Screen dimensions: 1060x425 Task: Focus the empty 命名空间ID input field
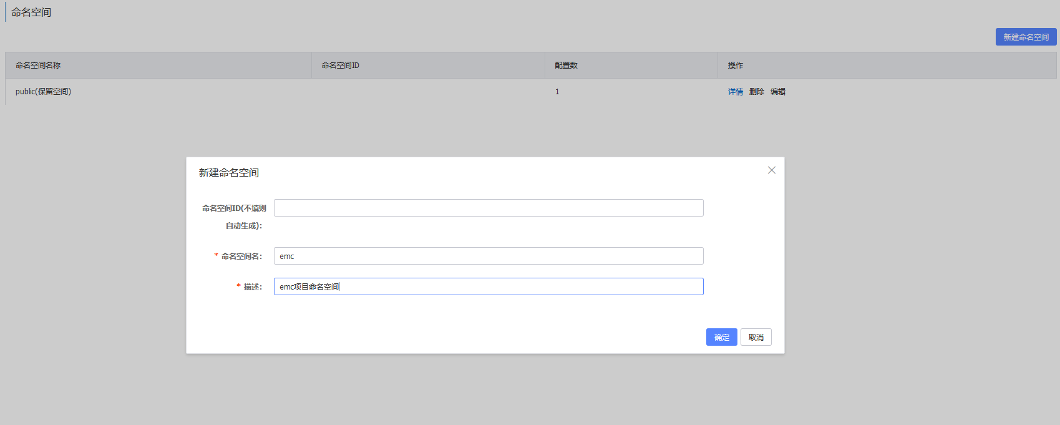[488, 208]
